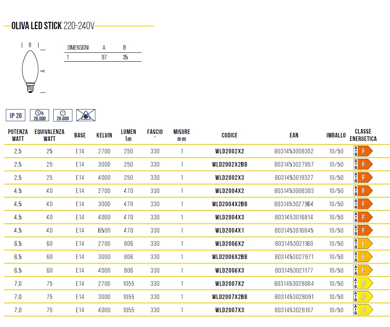Click the DIMENSIONI table header

click(78, 48)
